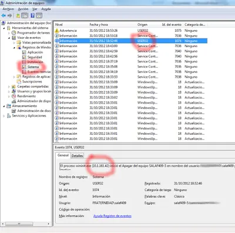Open the Ayuda Registro de eventos link
This screenshot has width=235, height=233.
112,216
